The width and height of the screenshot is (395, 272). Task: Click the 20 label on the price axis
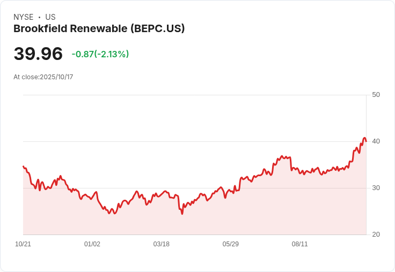pos(376,235)
